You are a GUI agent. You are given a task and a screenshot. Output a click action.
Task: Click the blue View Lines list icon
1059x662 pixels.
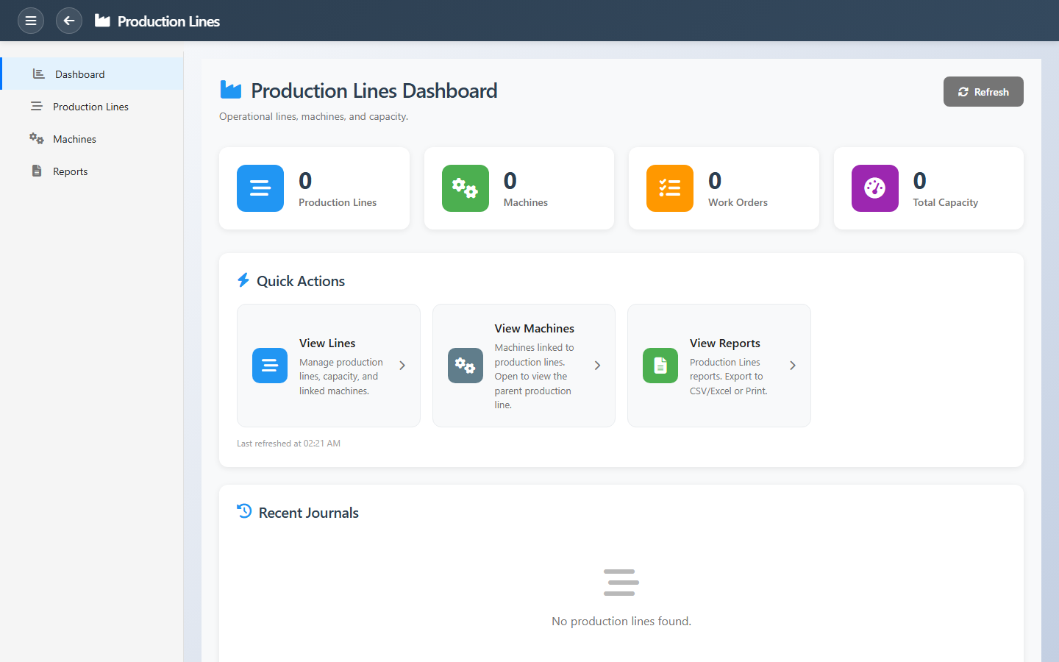[x=270, y=366]
